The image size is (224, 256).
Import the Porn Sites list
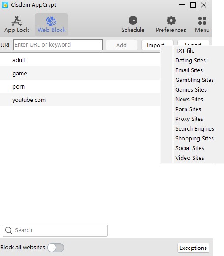click(x=188, y=109)
